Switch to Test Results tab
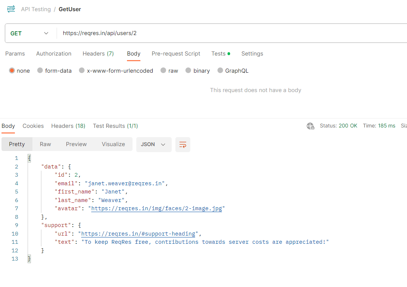The image size is (407, 287). pos(115,126)
